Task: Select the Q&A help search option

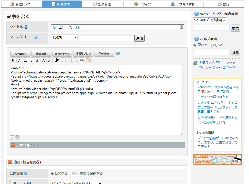Action: 212,45
